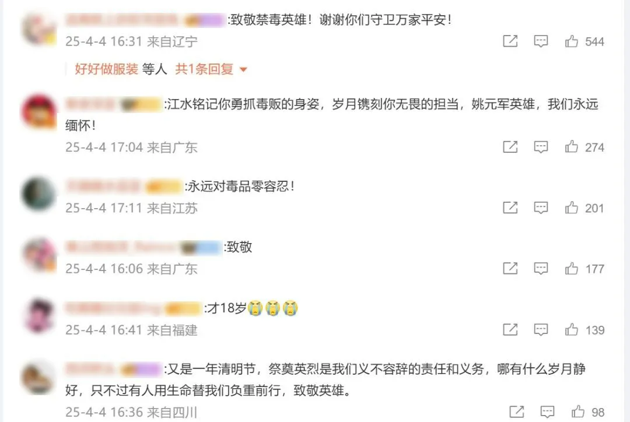This screenshot has width=630, height=422.
Task: Like the 才18岁 comment
Action: click(571, 330)
